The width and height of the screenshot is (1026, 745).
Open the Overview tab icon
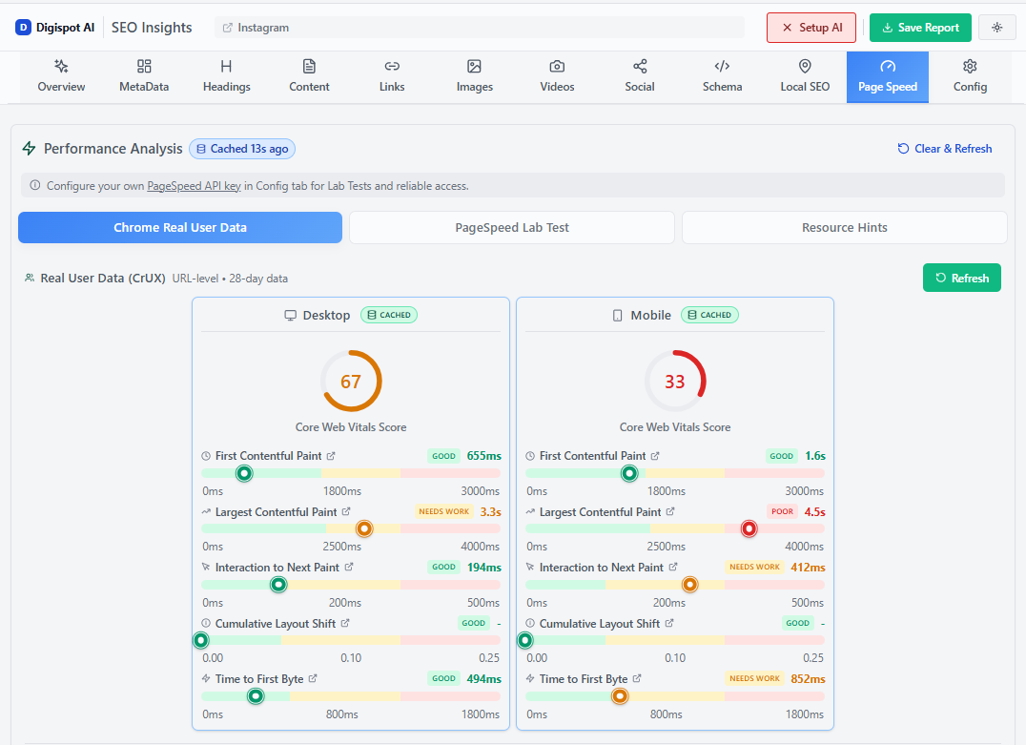point(60,67)
